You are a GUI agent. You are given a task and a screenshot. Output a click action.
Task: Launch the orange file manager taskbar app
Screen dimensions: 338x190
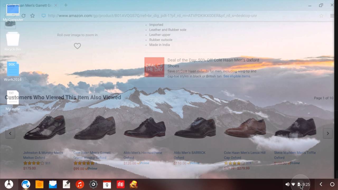39,184
